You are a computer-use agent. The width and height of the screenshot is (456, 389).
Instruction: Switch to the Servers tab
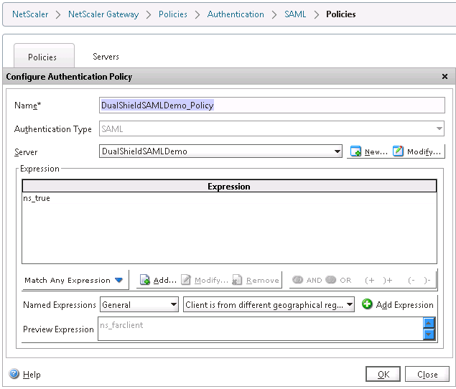[x=106, y=57]
